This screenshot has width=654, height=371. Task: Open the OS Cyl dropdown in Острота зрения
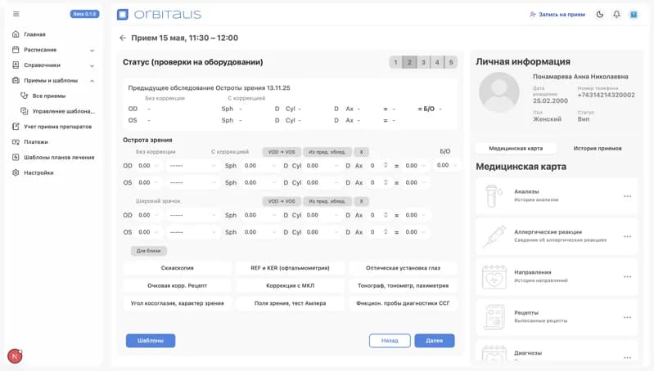(323, 182)
